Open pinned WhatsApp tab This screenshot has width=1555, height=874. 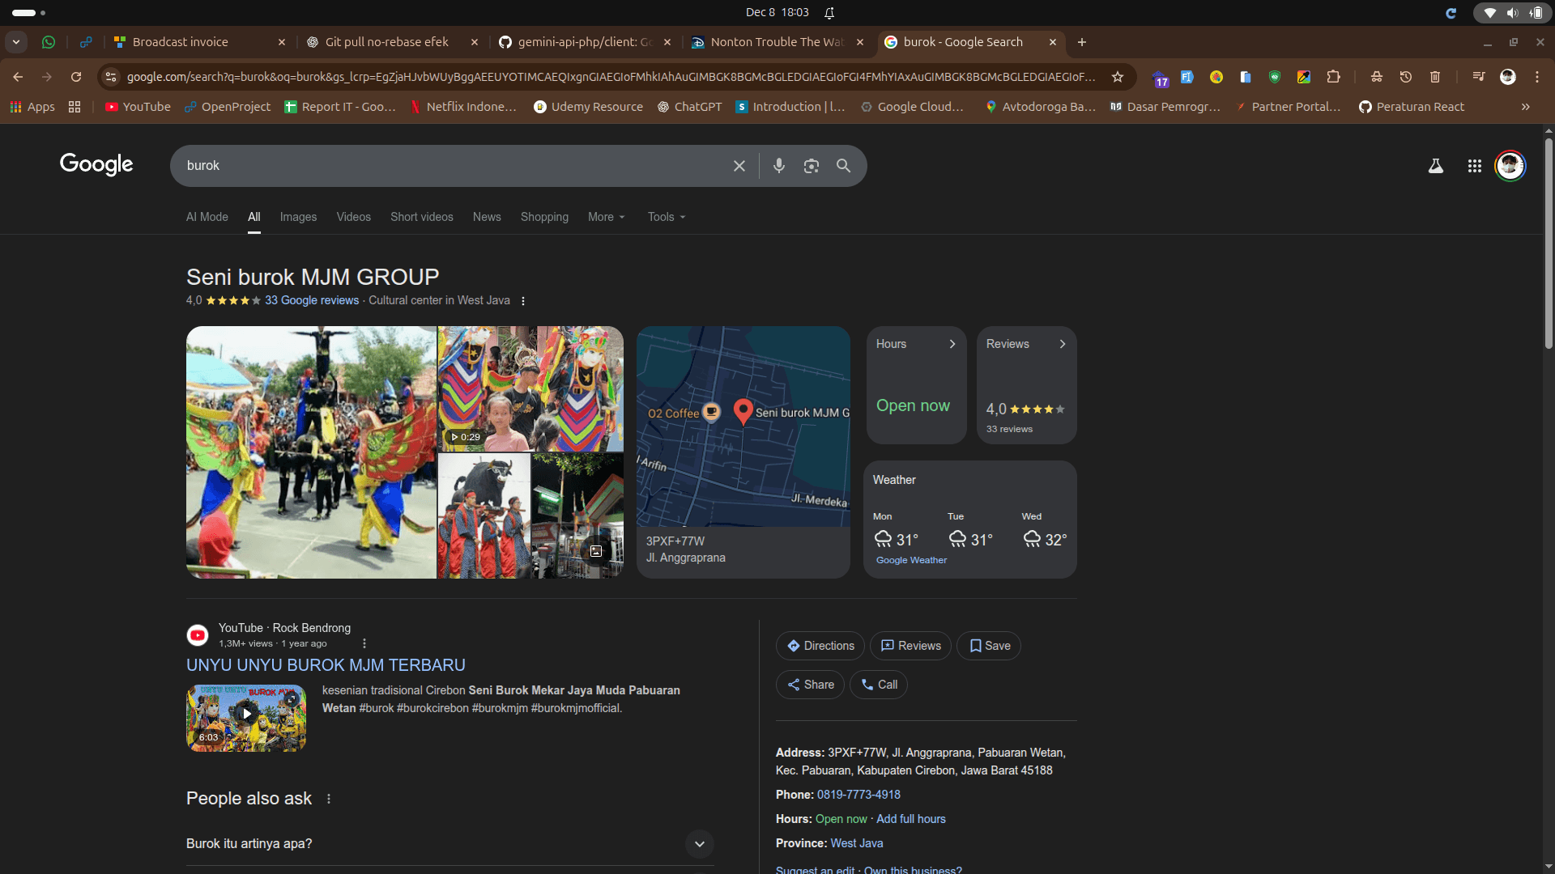tap(49, 42)
